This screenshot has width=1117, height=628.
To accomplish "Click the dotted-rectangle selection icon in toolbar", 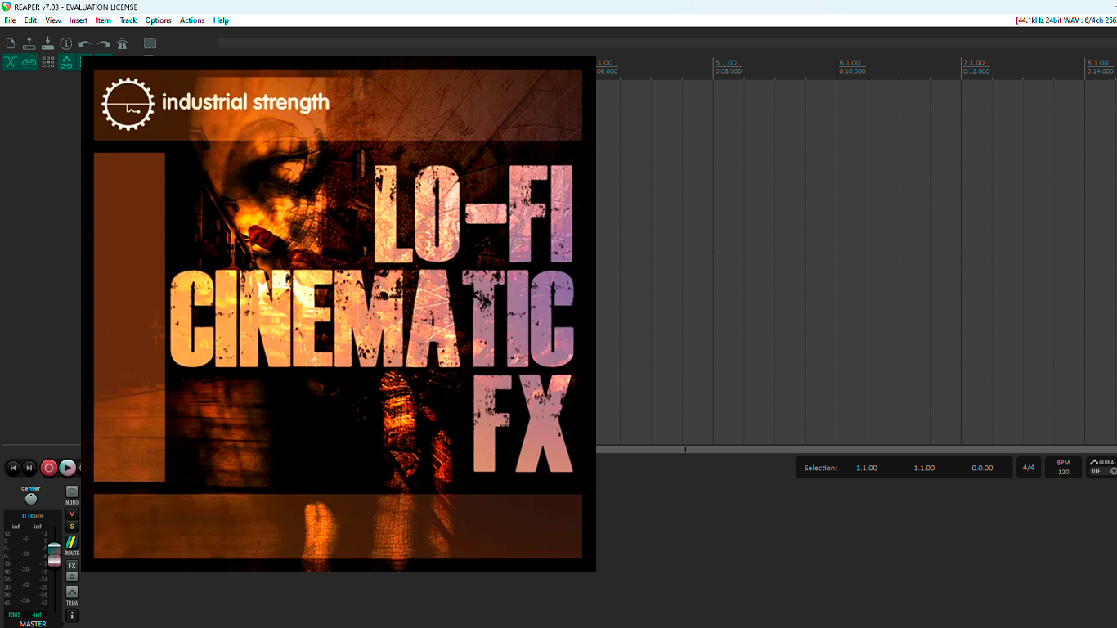I will (150, 43).
